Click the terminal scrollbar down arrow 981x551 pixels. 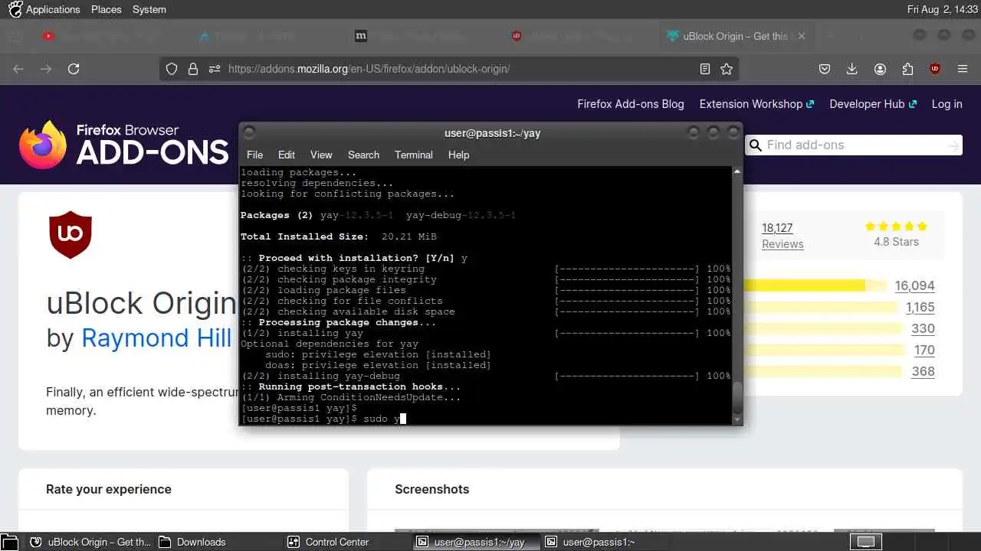pyautogui.click(x=737, y=419)
